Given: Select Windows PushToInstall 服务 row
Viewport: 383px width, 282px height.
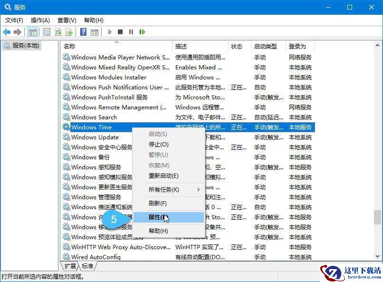Looking at the screenshot, I should coord(188,97).
